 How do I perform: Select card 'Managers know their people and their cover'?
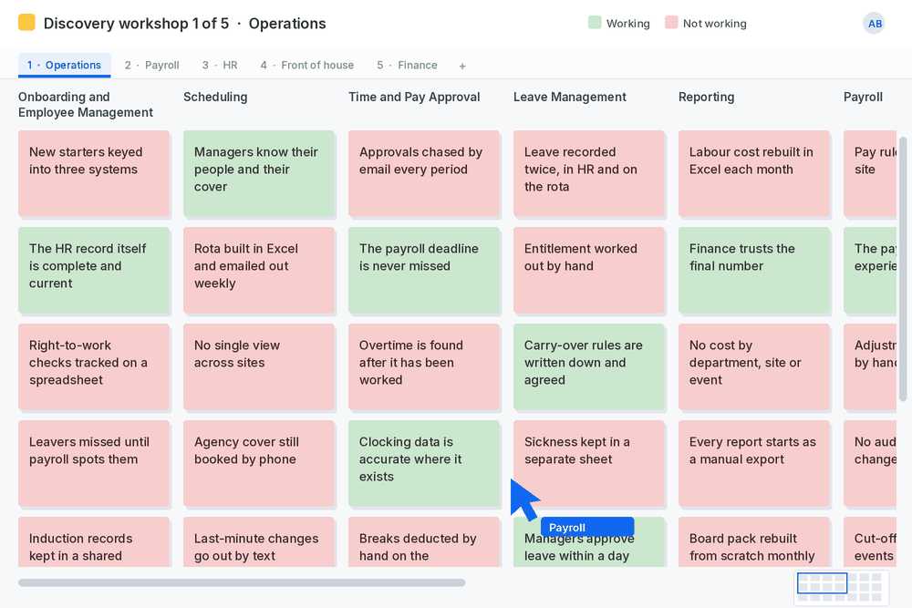coord(259,173)
